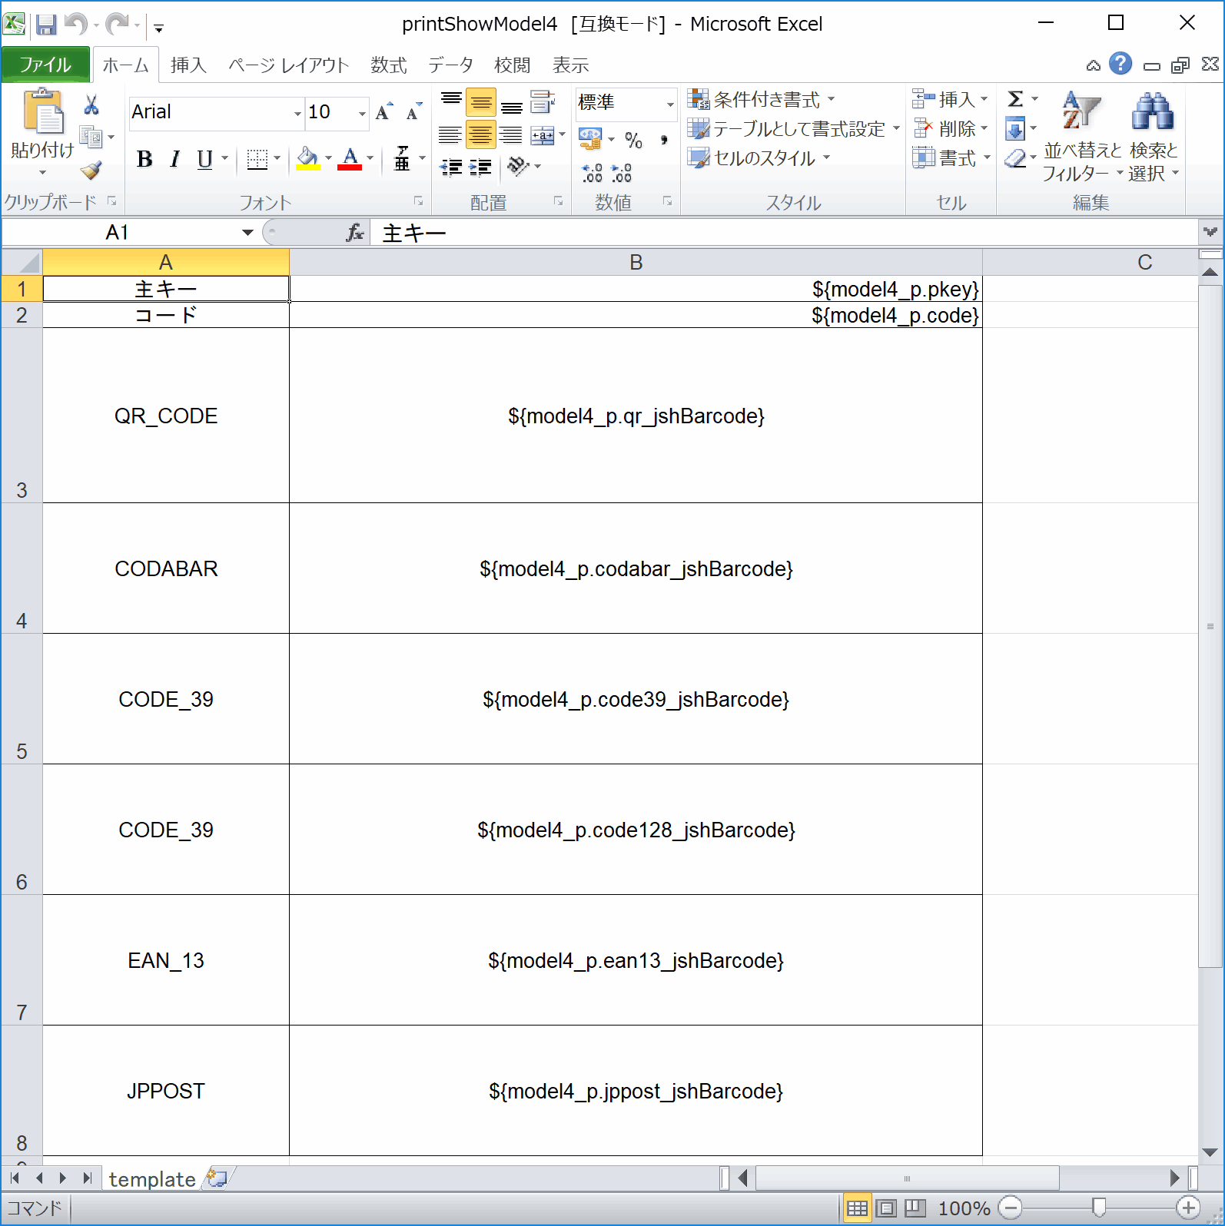The width and height of the screenshot is (1225, 1226).
Task: Click the Copy icon
Action: click(91, 138)
